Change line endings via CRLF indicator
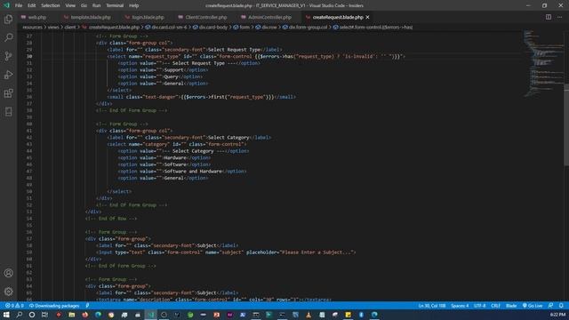This screenshot has height=320, width=569. click(x=496, y=306)
